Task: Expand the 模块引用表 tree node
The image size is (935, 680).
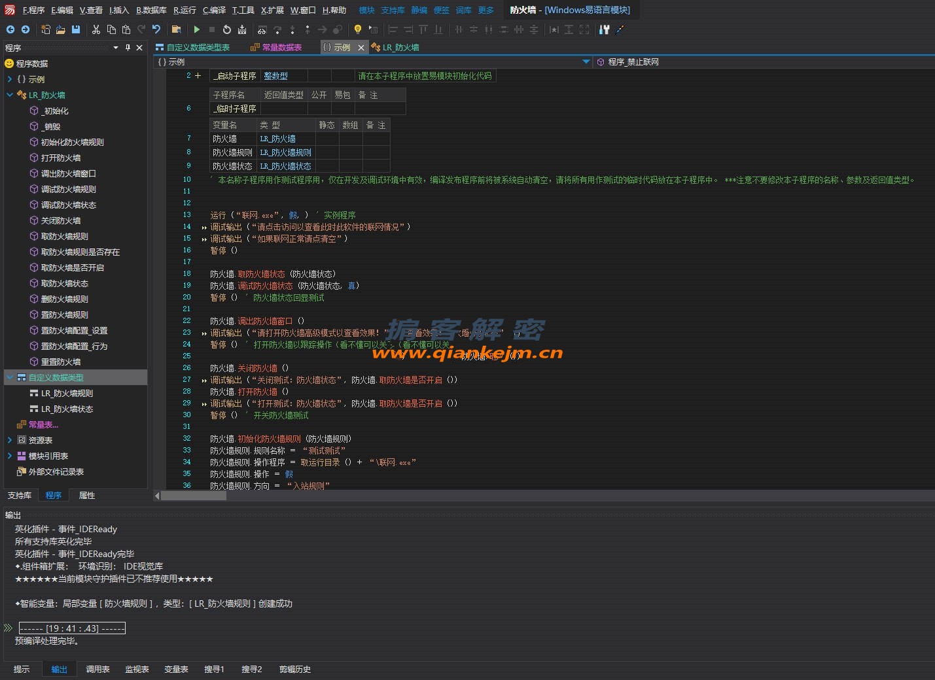Action: point(10,456)
